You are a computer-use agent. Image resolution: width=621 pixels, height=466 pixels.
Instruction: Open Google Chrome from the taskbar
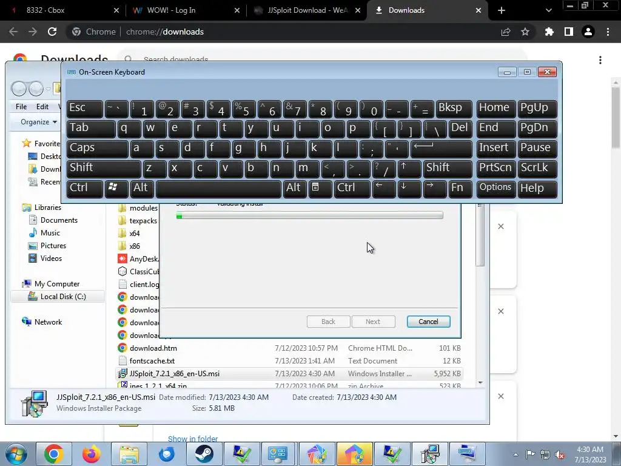tap(54, 454)
